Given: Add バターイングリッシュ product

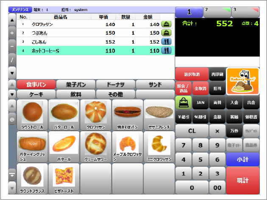Looking at the screenshot, I should pyautogui.click(x=32, y=147).
